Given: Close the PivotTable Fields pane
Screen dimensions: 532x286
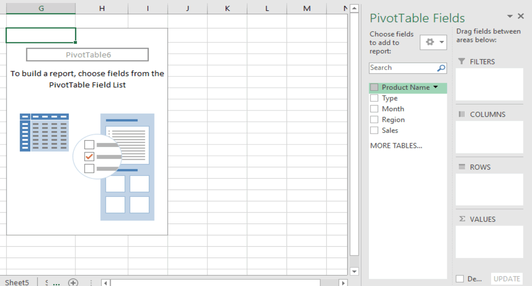Looking at the screenshot, I should (x=521, y=16).
